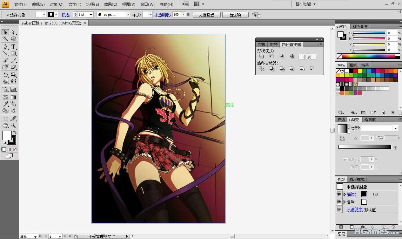402x239 pixels.
Task: Expand the 描边 row disclosure triangle
Action: point(345,194)
